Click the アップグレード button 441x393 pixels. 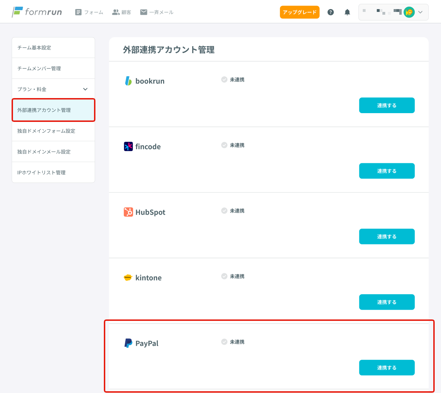[x=300, y=12]
